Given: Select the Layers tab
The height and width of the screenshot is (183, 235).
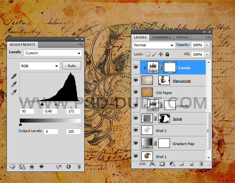Looking at the screenshot, I should (x=140, y=38).
